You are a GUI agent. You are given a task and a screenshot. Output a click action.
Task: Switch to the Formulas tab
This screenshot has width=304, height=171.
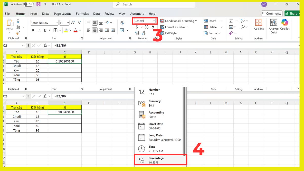point(82,14)
